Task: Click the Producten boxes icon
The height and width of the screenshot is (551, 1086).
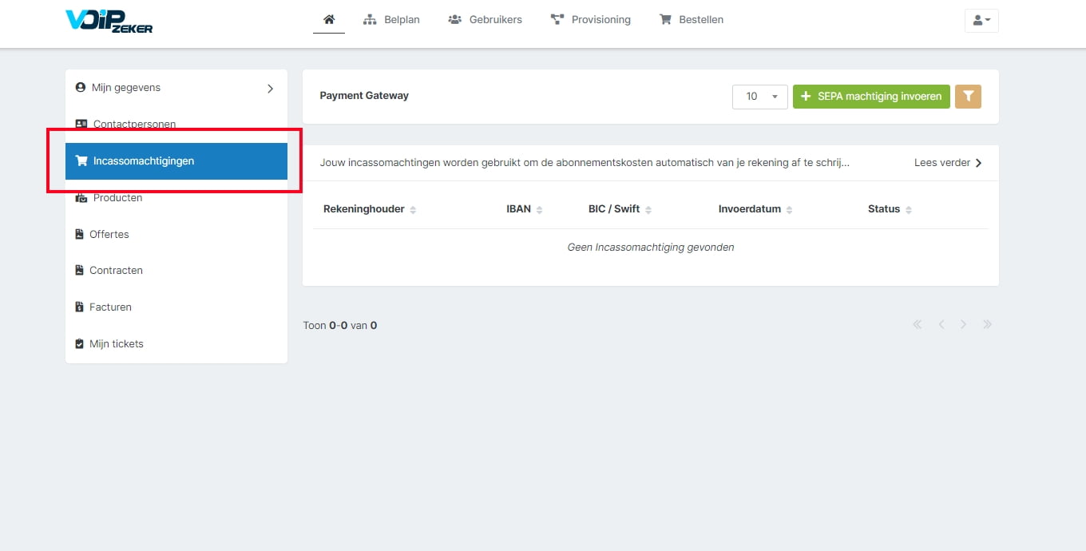Action: pos(81,198)
